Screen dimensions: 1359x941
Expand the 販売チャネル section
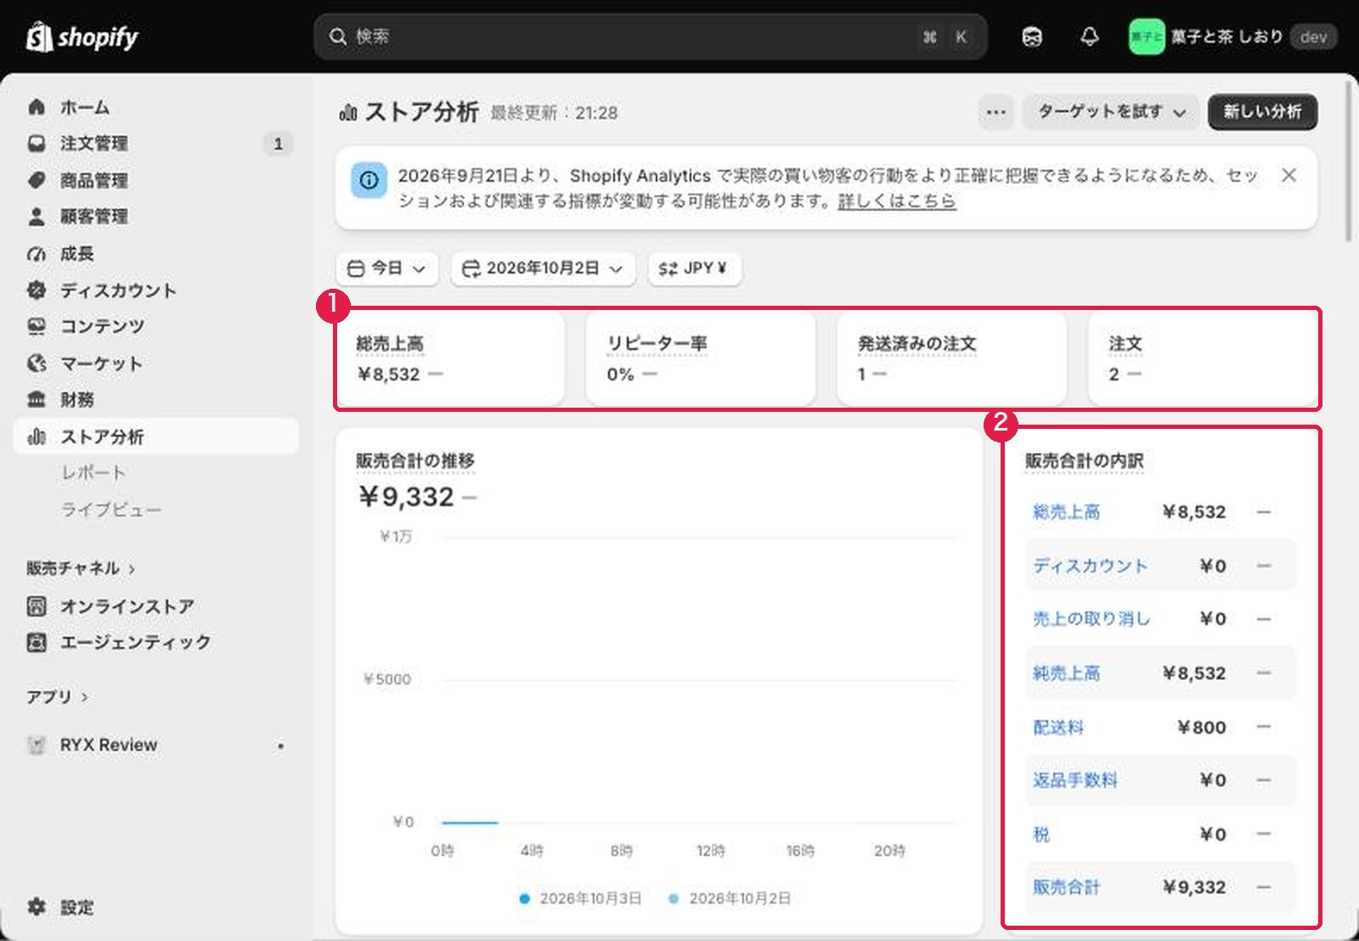(81, 567)
